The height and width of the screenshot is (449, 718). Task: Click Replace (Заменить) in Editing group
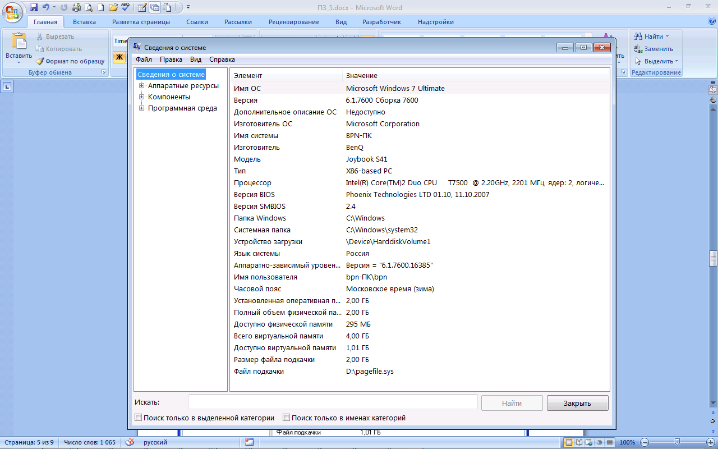(653, 49)
